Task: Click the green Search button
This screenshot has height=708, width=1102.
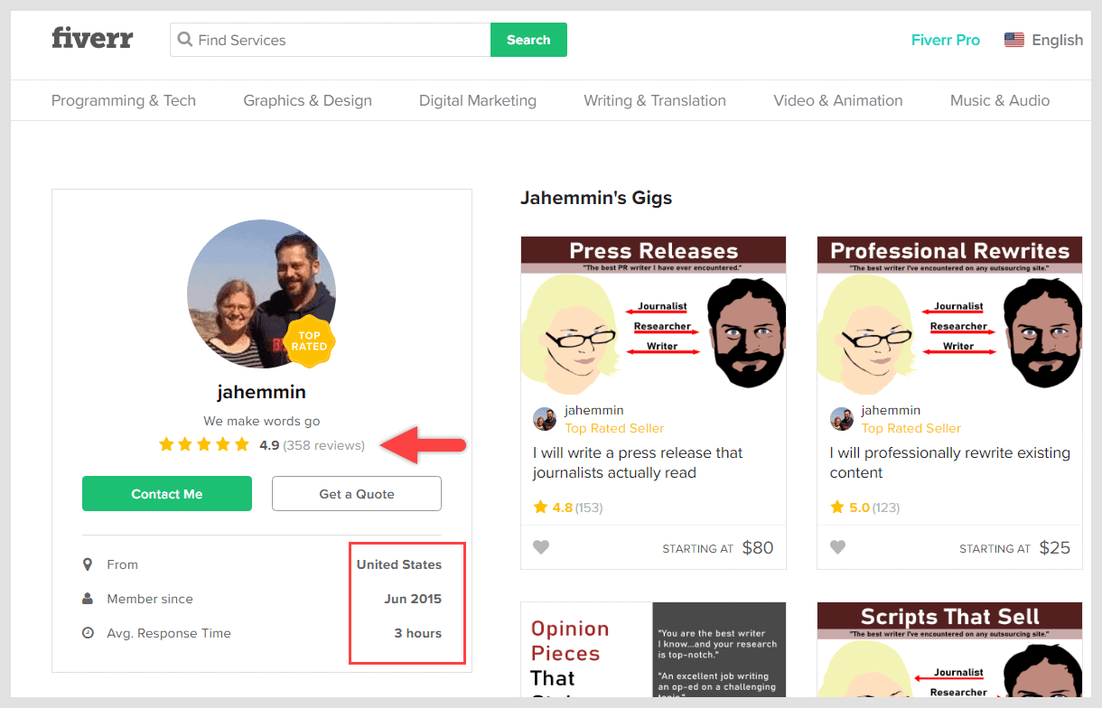Action: [528, 40]
